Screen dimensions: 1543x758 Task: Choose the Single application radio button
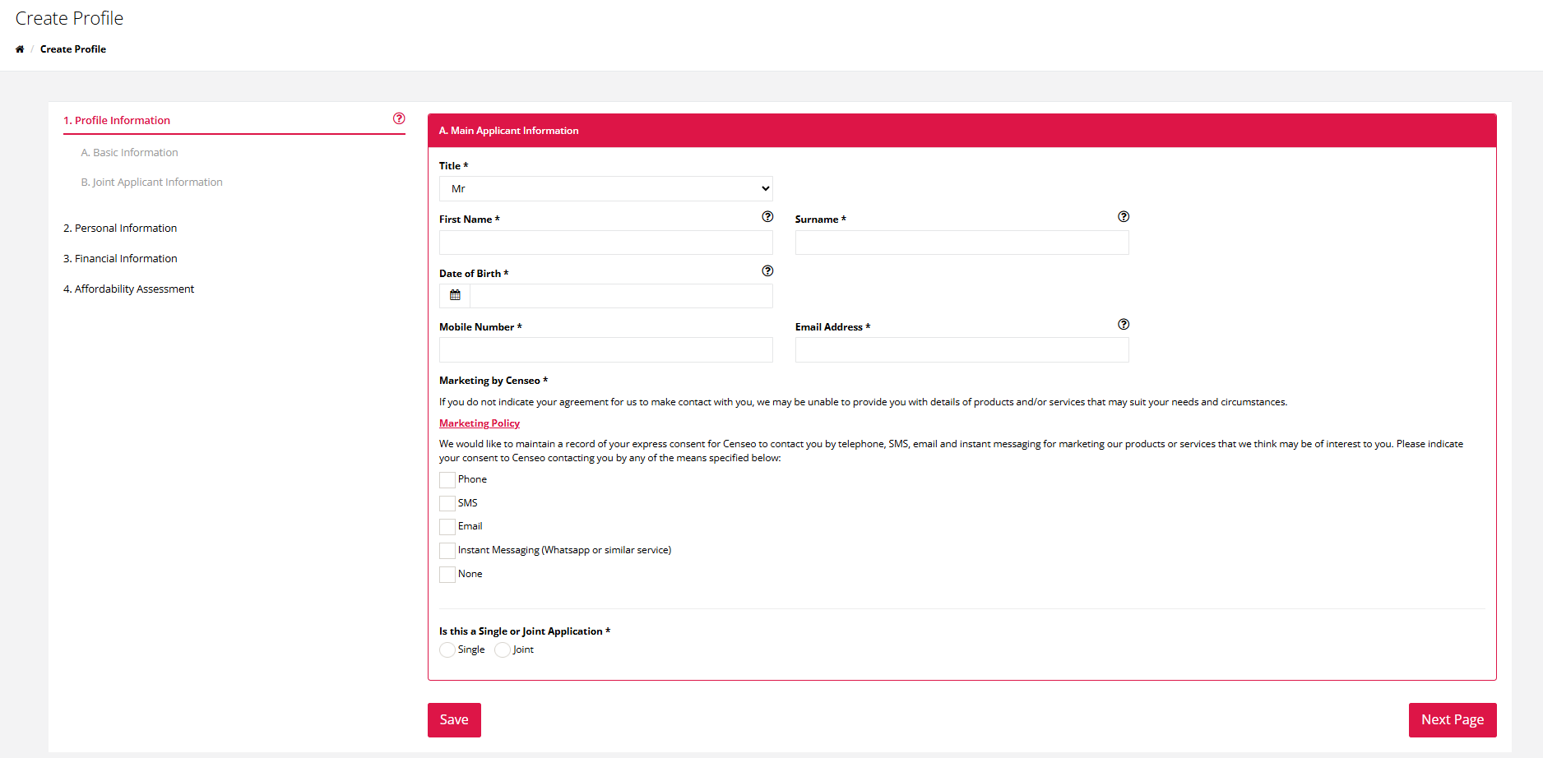click(x=447, y=650)
